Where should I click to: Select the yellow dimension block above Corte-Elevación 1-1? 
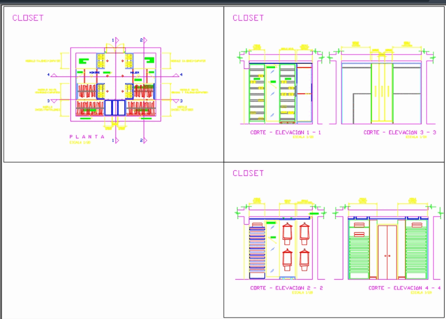click(257, 46)
